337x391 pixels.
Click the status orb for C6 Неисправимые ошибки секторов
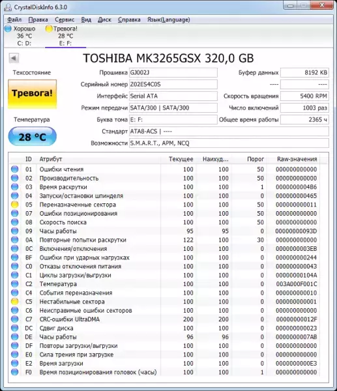pyautogui.click(x=15, y=310)
